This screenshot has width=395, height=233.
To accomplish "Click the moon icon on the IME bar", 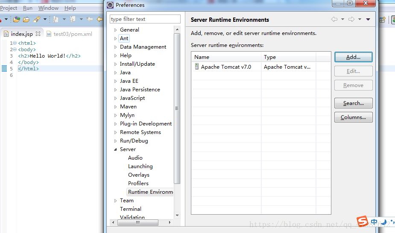I will [x=384, y=222].
